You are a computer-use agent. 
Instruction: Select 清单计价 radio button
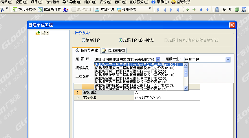pyautogui.click(x=83, y=40)
